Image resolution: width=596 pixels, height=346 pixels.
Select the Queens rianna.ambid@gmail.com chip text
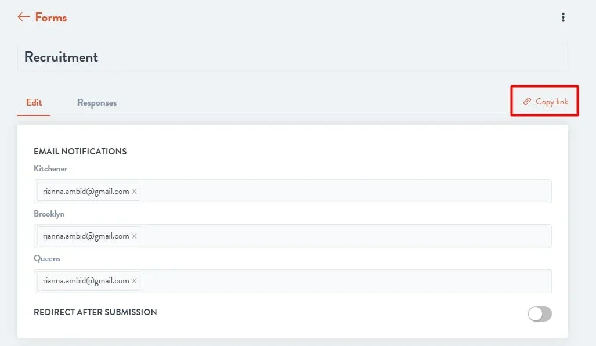click(x=86, y=281)
